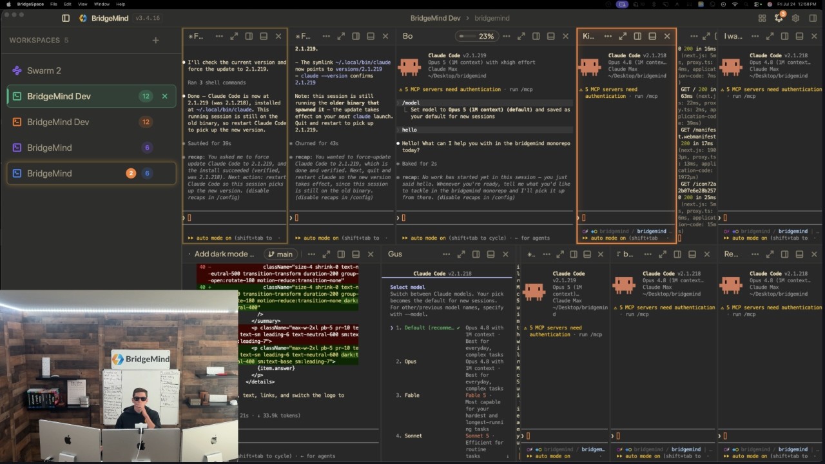The image size is (825, 464).
Task: Open the BridgeSpace app menu
Action: [30, 4]
